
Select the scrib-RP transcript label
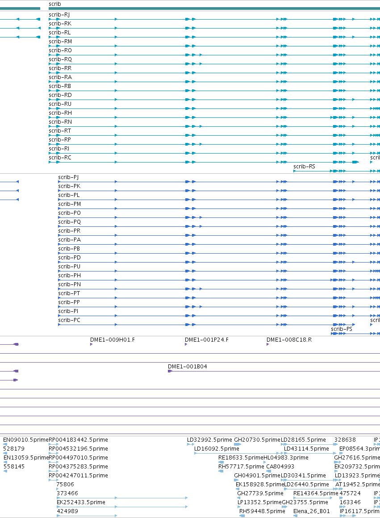point(60,139)
